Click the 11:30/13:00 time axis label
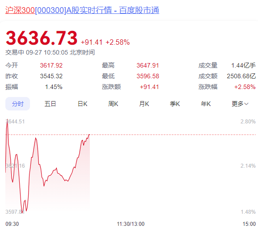Screen dimensions: 258x233 pyautogui.click(x=131, y=224)
